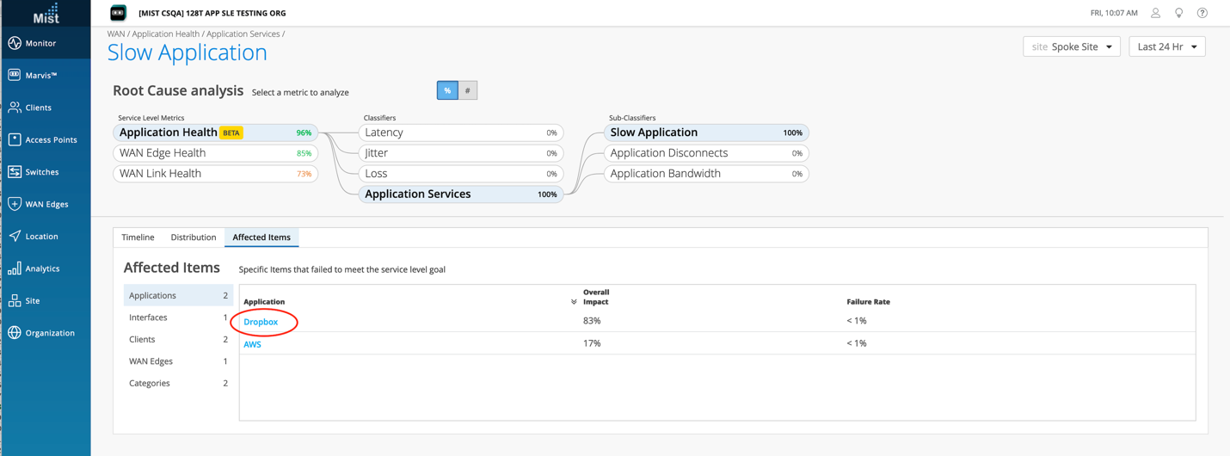Open the Spoke Site selector dropdown

(x=1072, y=46)
